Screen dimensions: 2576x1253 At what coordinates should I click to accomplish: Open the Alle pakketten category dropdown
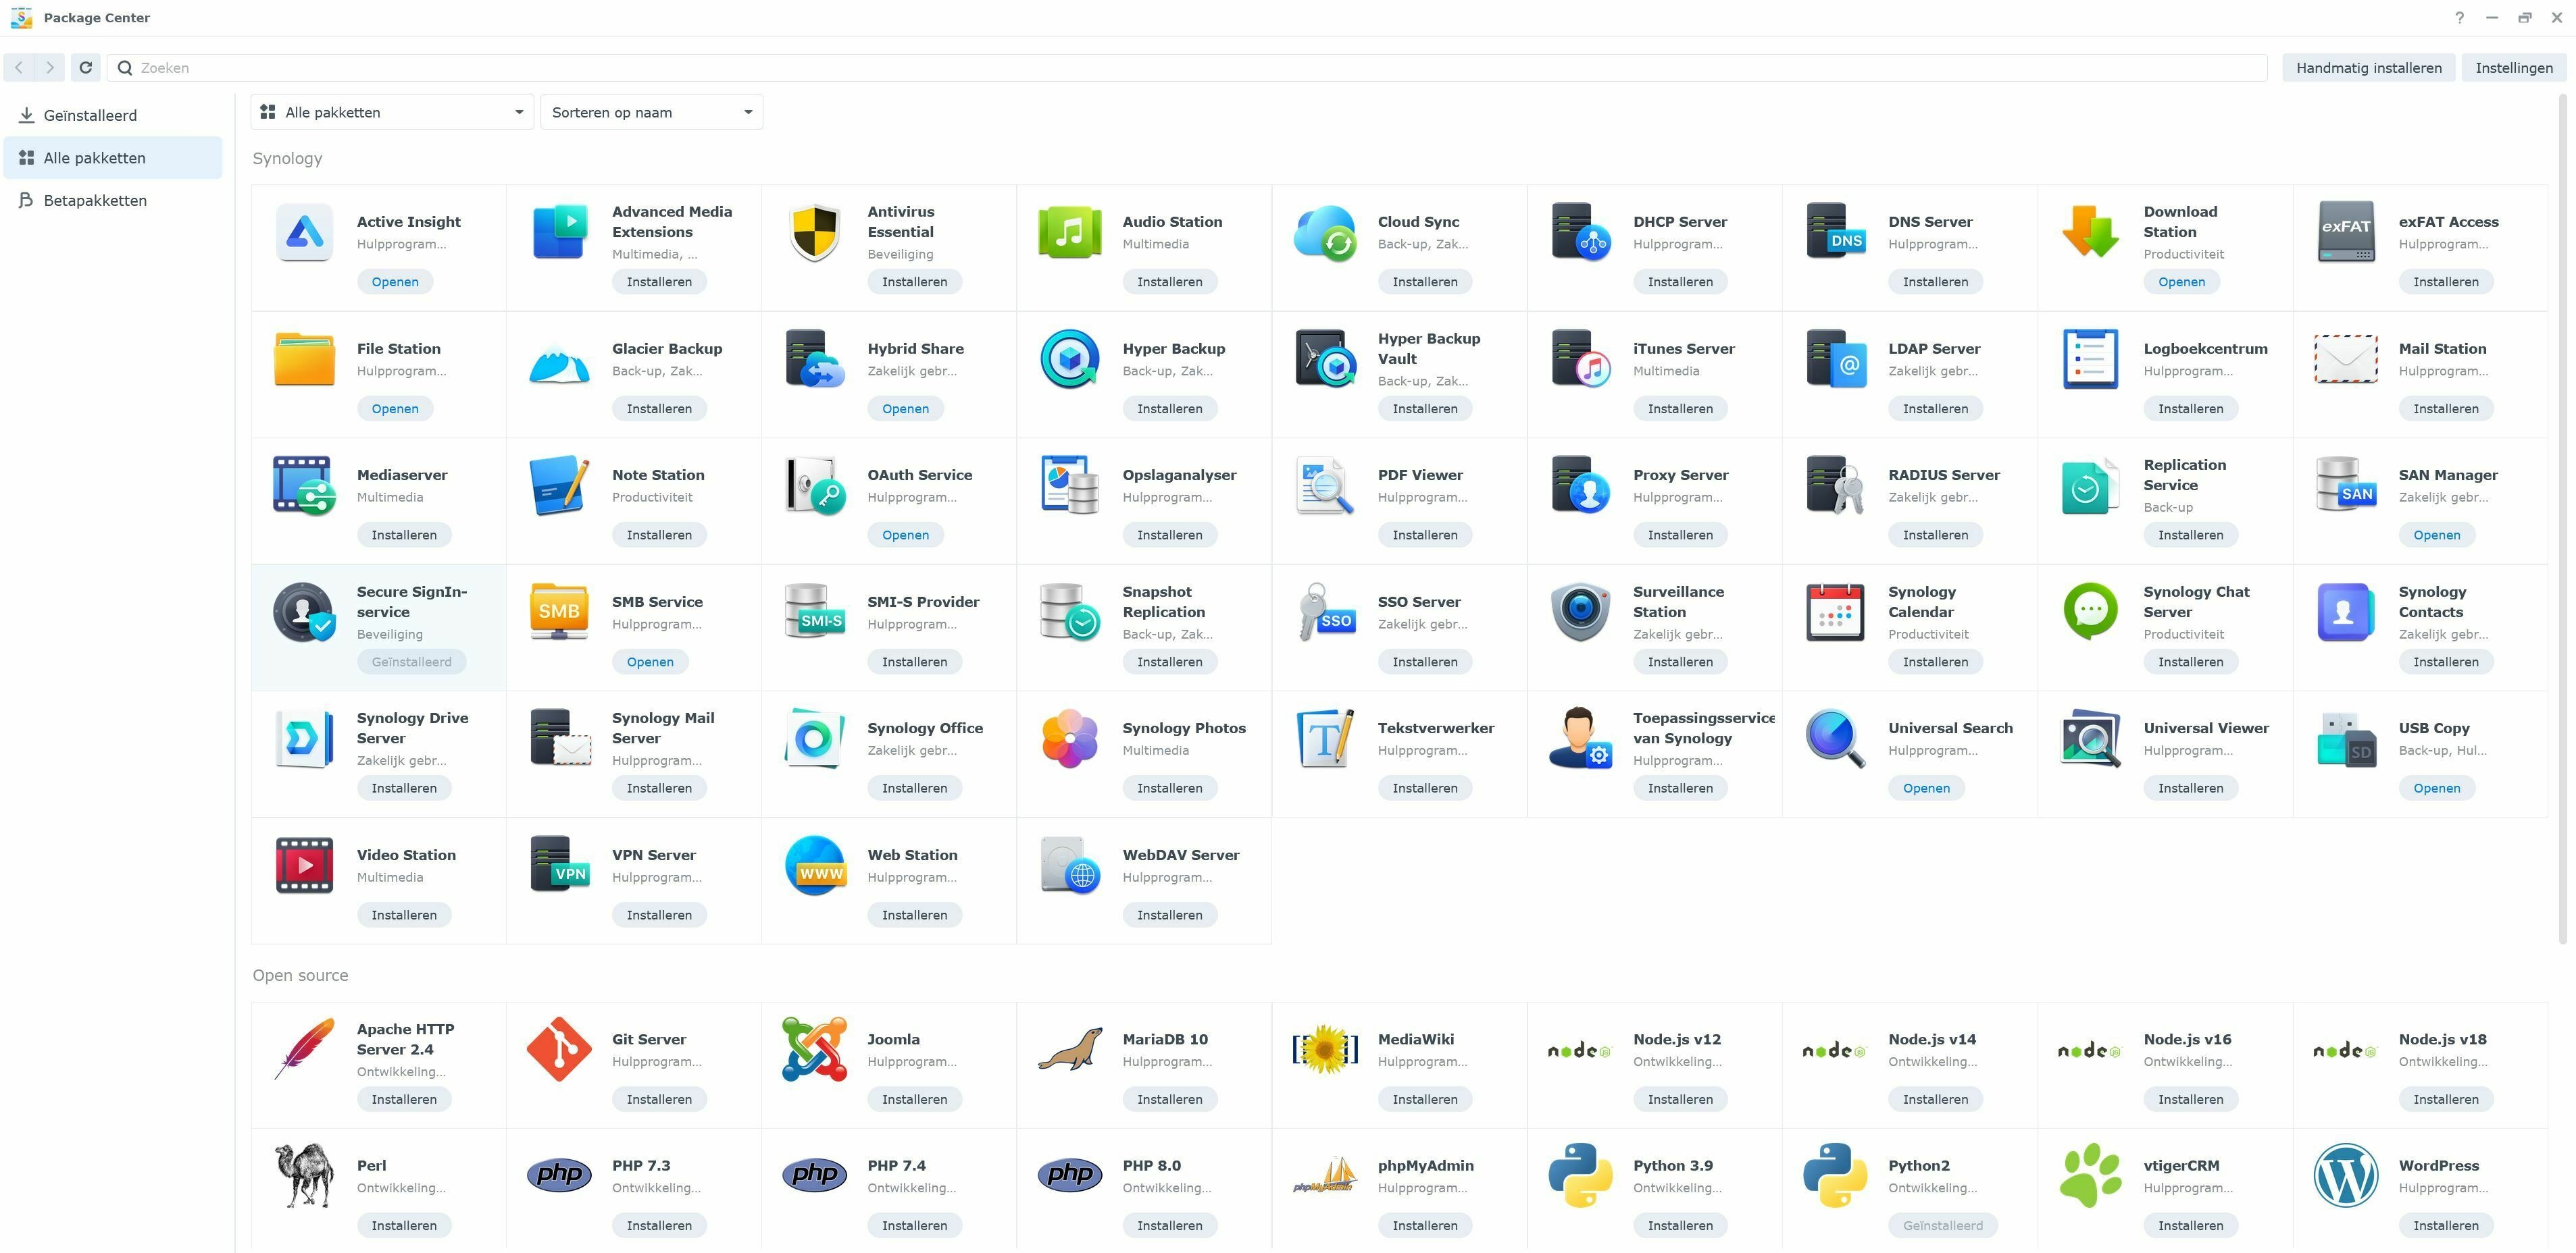coord(392,112)
